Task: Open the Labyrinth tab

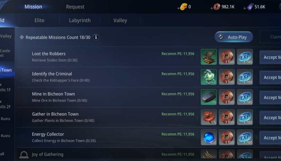Action: (80, 20)
